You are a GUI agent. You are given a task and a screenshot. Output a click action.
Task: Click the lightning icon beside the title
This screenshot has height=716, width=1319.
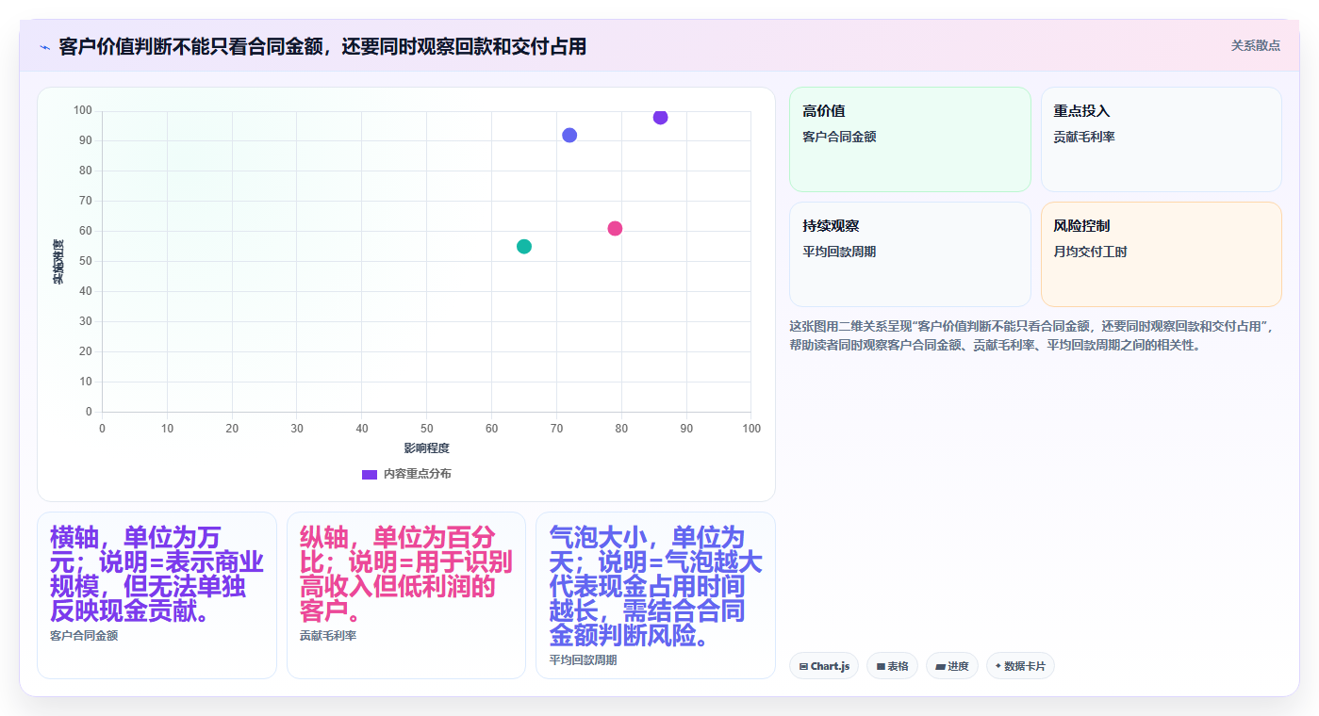point(44,47)
